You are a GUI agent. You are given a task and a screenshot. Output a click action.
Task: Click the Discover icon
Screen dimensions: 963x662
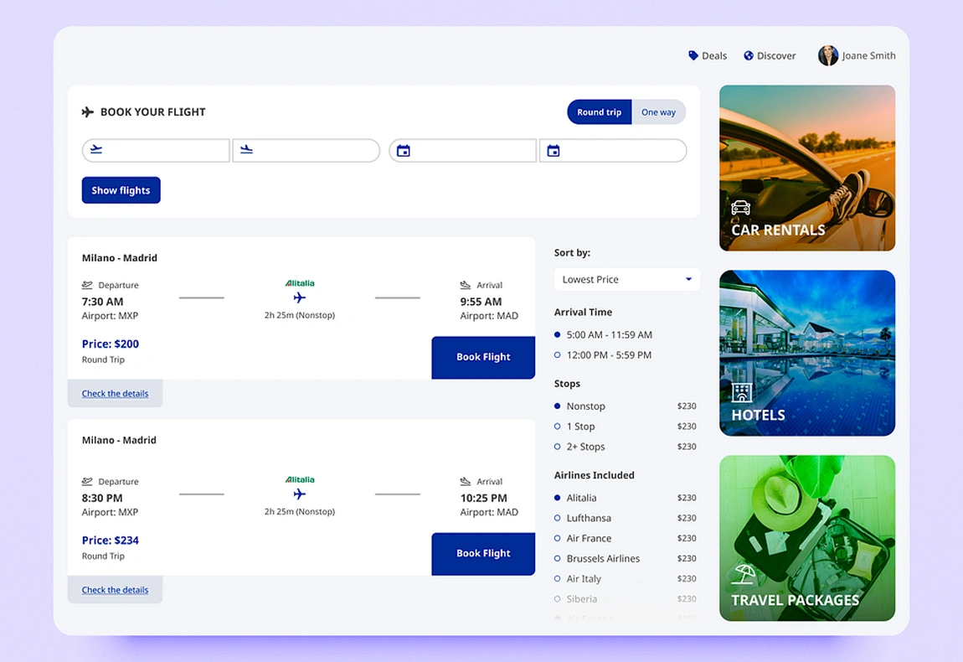pyautogui.click(x=747, y=55)
